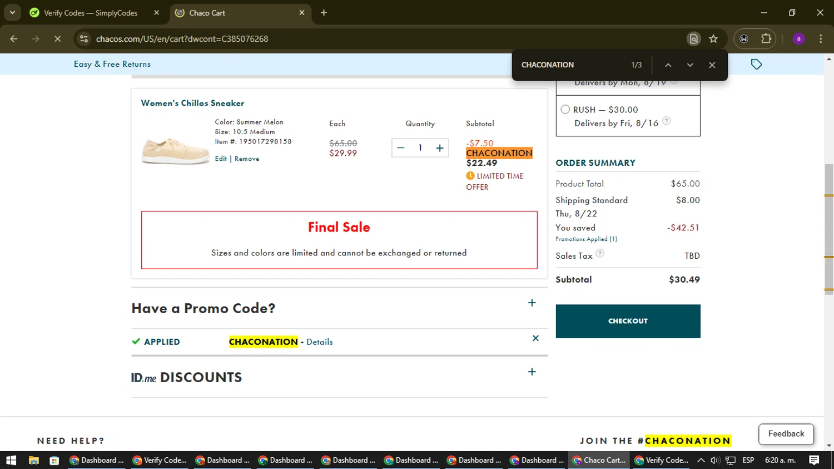
Task: Open the Chrome profile avatar
Action: [798, 39]
